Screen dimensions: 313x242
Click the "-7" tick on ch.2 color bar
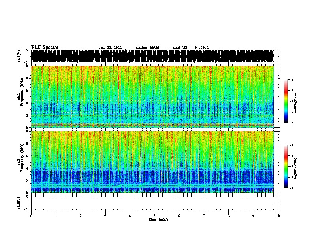(292, 188)
